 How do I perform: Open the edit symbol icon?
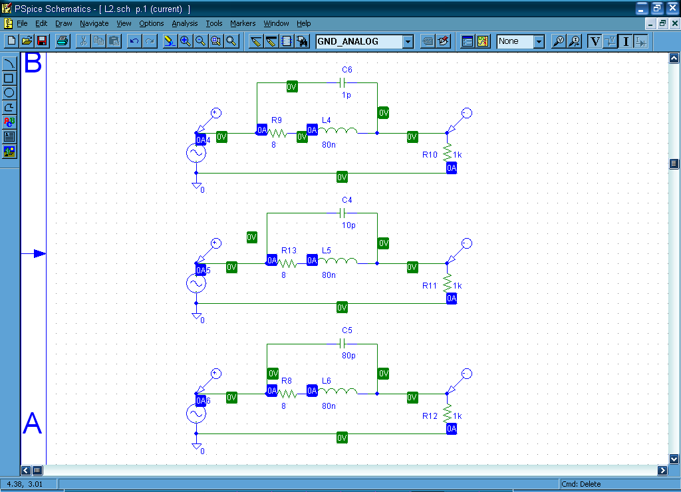click(444, 41)
